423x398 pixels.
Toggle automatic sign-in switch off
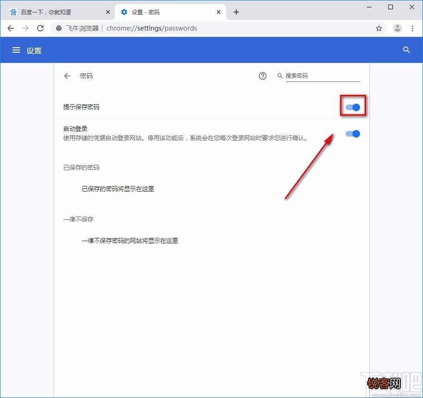coord(353,134)
